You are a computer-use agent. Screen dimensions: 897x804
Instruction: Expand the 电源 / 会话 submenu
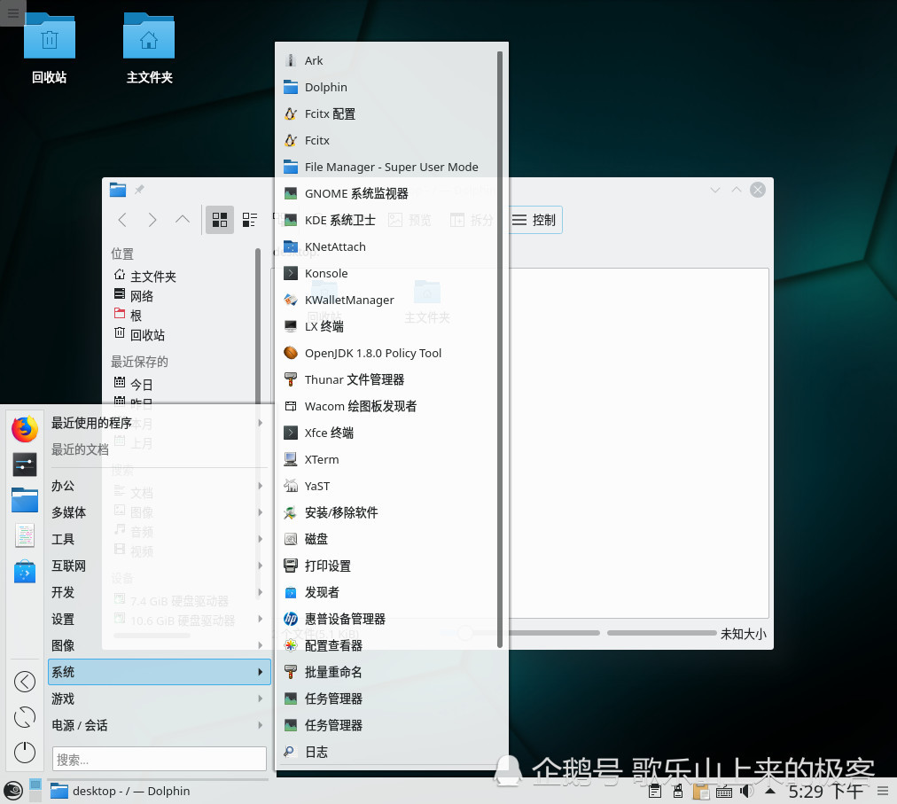(158, 725)
